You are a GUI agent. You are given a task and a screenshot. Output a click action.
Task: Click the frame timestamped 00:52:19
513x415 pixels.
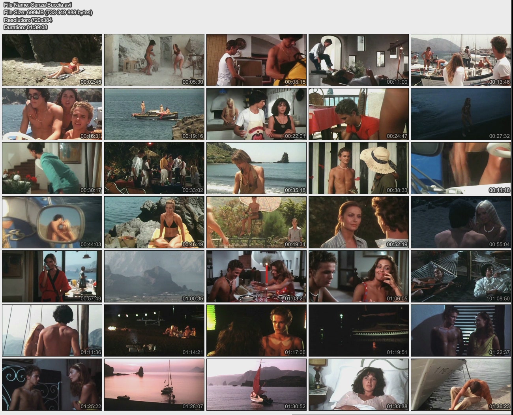[x=358, y=222]
